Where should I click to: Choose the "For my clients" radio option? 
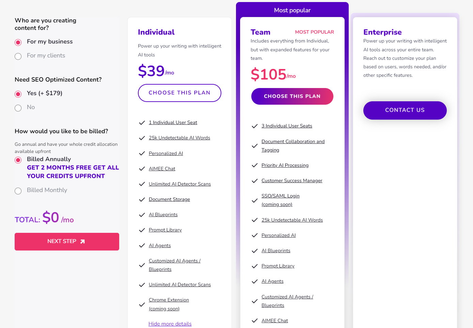pyautogui.click(x=18, y=56)
